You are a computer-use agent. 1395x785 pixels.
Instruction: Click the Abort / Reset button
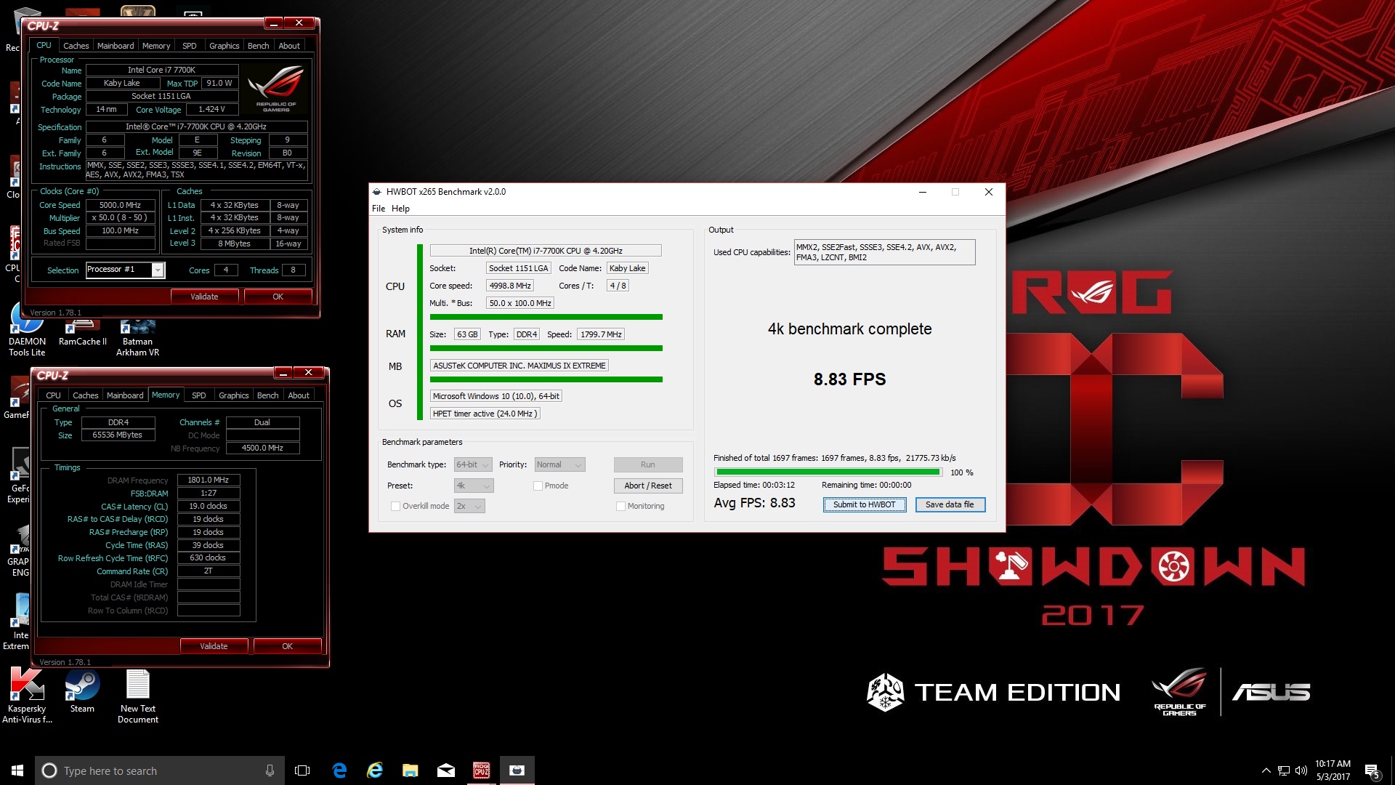coord(648,486)
